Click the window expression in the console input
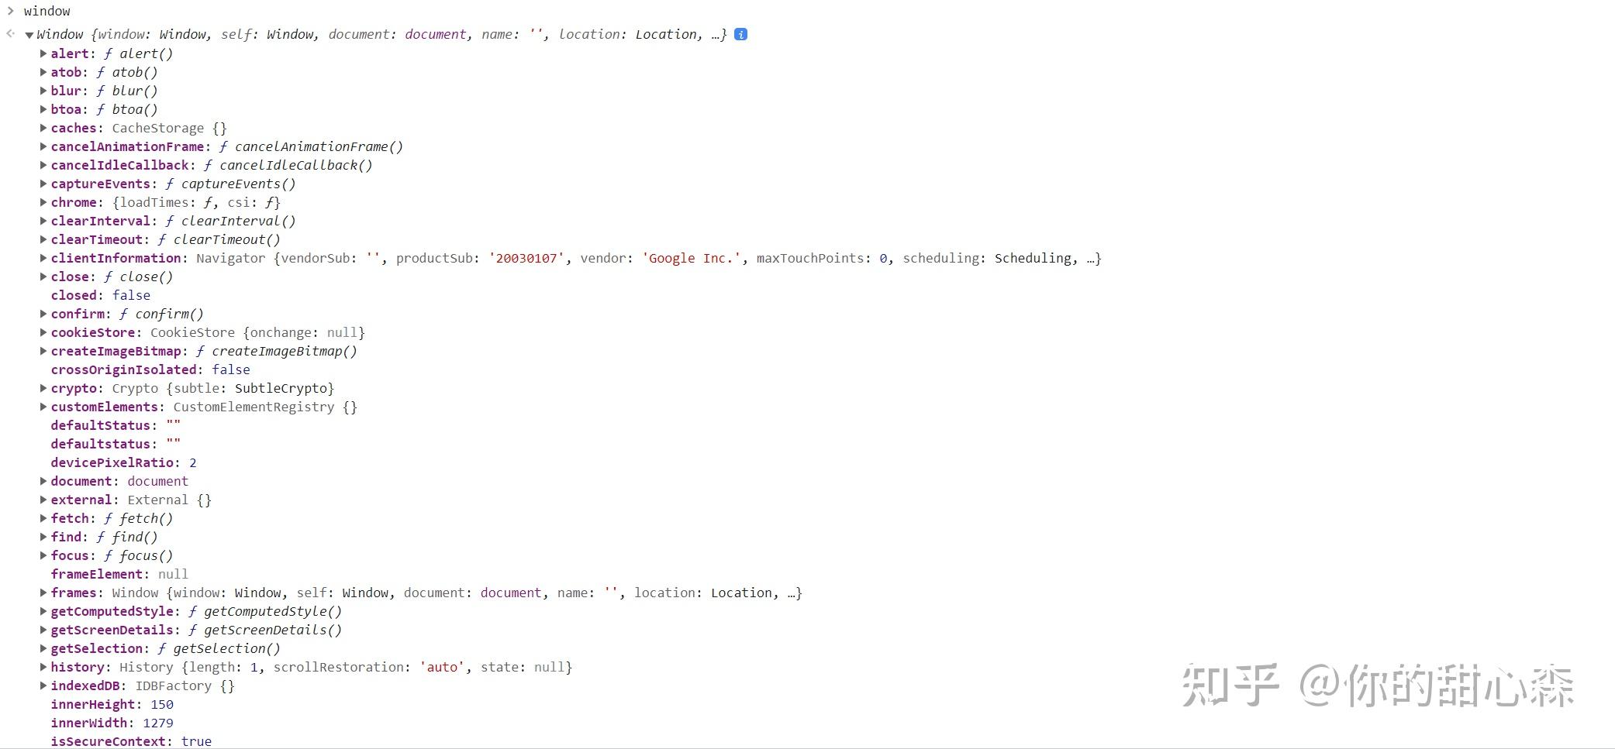Image resolution: width=1615 pixels, height=749 pixels. [x=47, y=11]
